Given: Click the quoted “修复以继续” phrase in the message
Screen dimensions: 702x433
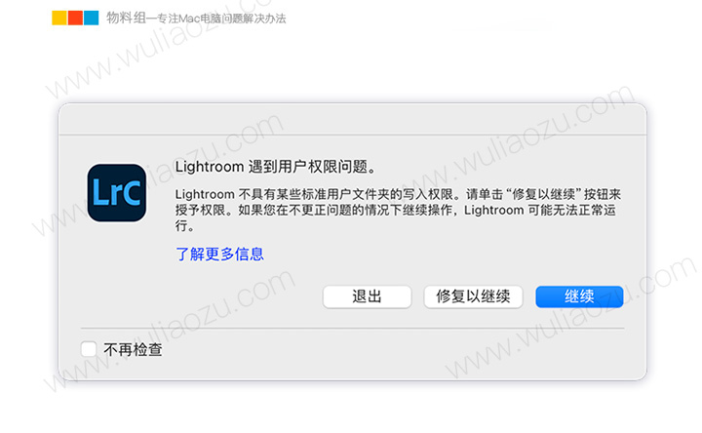Looking at the screenshot, I should click(543, 194).
